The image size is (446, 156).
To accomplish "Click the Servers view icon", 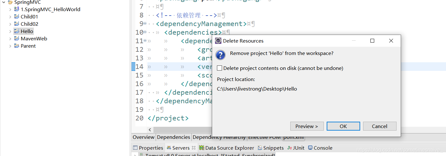I will pyautogui.click(x=169, y=148).
